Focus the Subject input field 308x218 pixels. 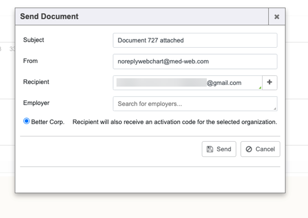[x=194, y=40]
